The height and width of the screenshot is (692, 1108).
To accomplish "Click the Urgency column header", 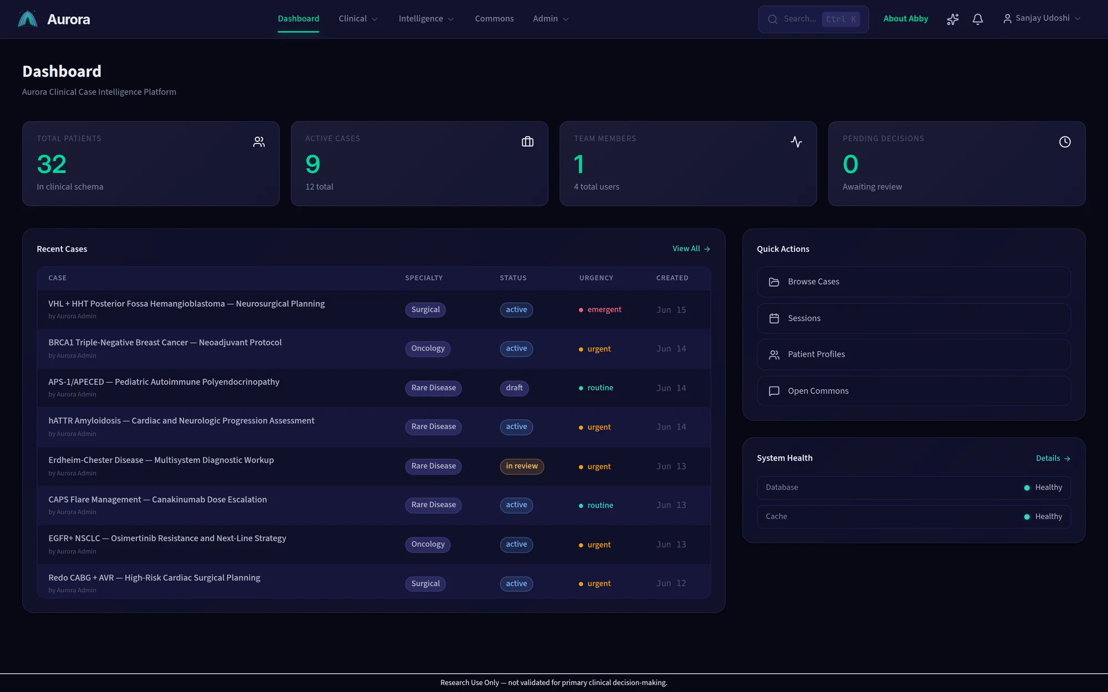I will [x=596, y=278].
